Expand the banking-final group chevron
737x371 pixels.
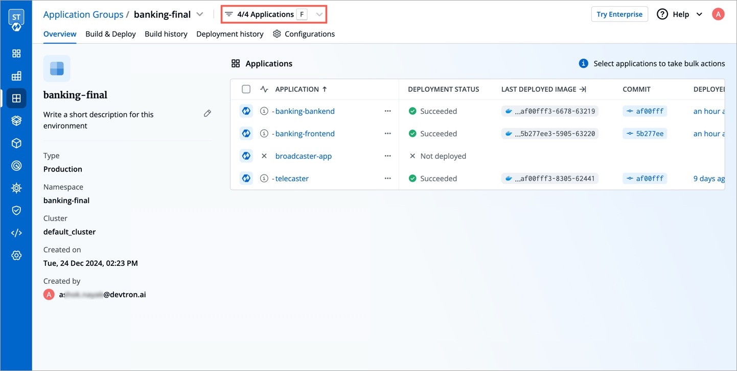[200, 14]
